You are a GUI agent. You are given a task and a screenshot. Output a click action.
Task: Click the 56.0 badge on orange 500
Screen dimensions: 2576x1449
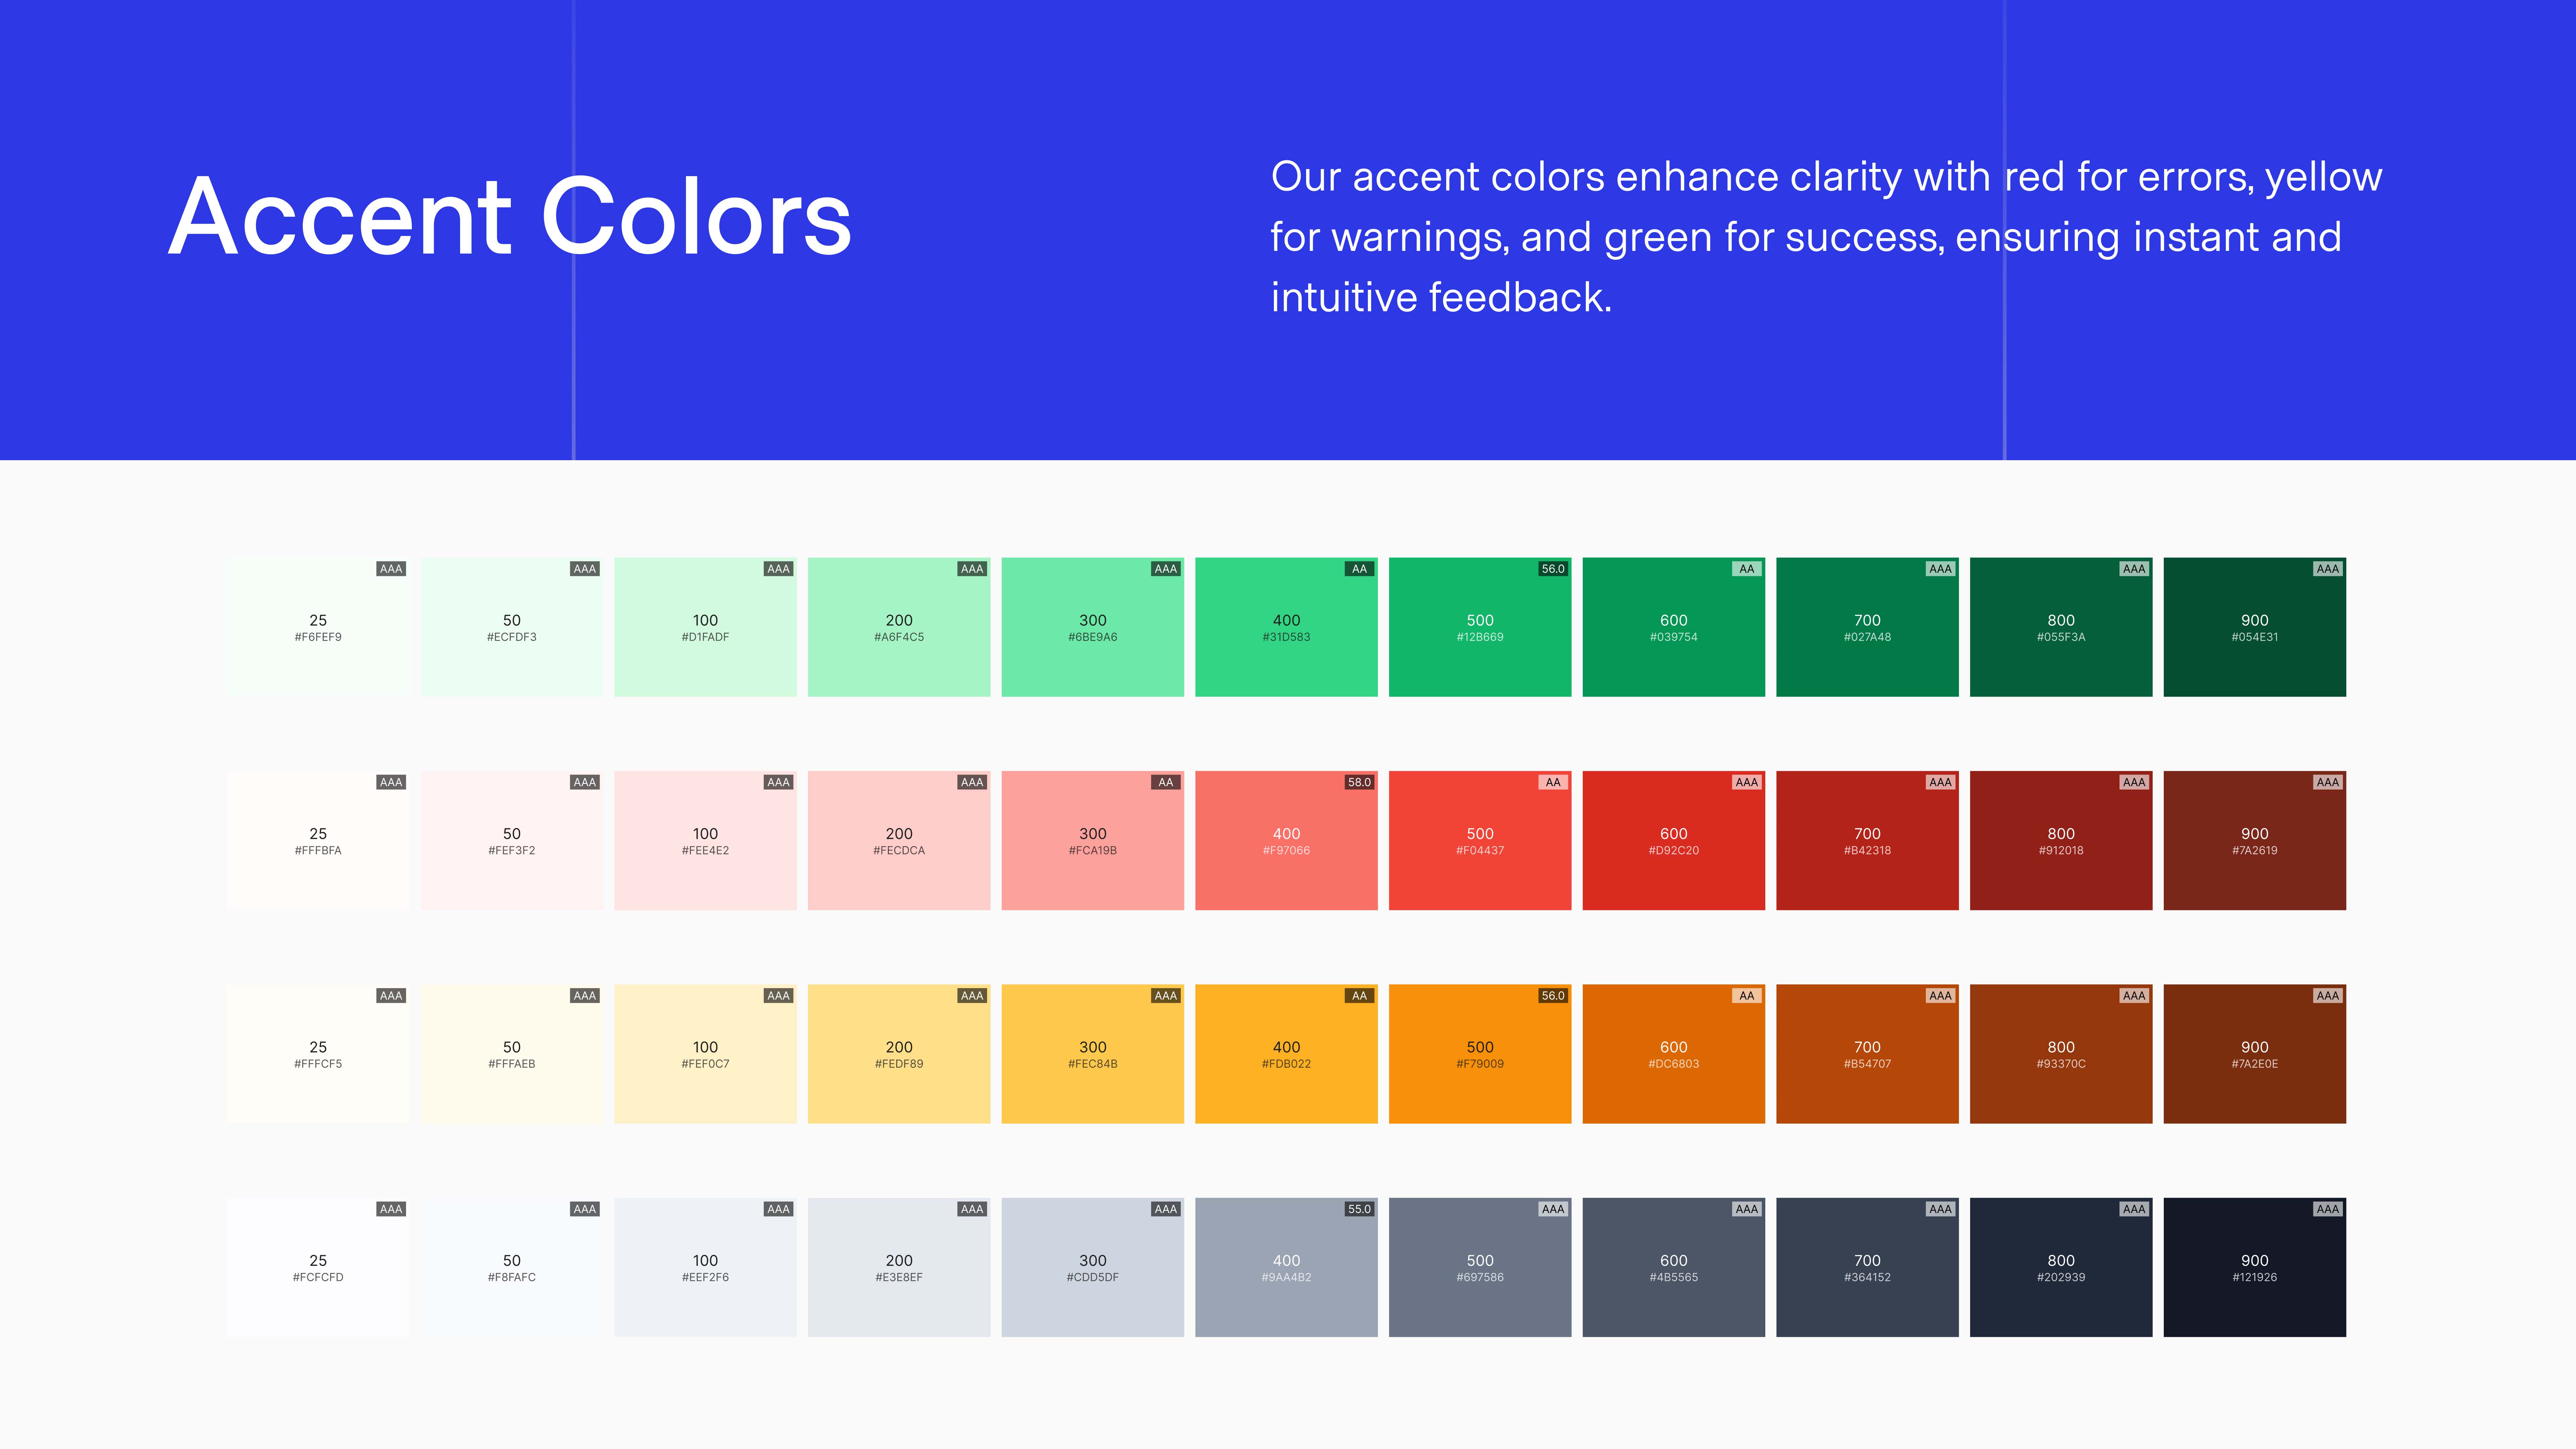(x=1553, y=996)
